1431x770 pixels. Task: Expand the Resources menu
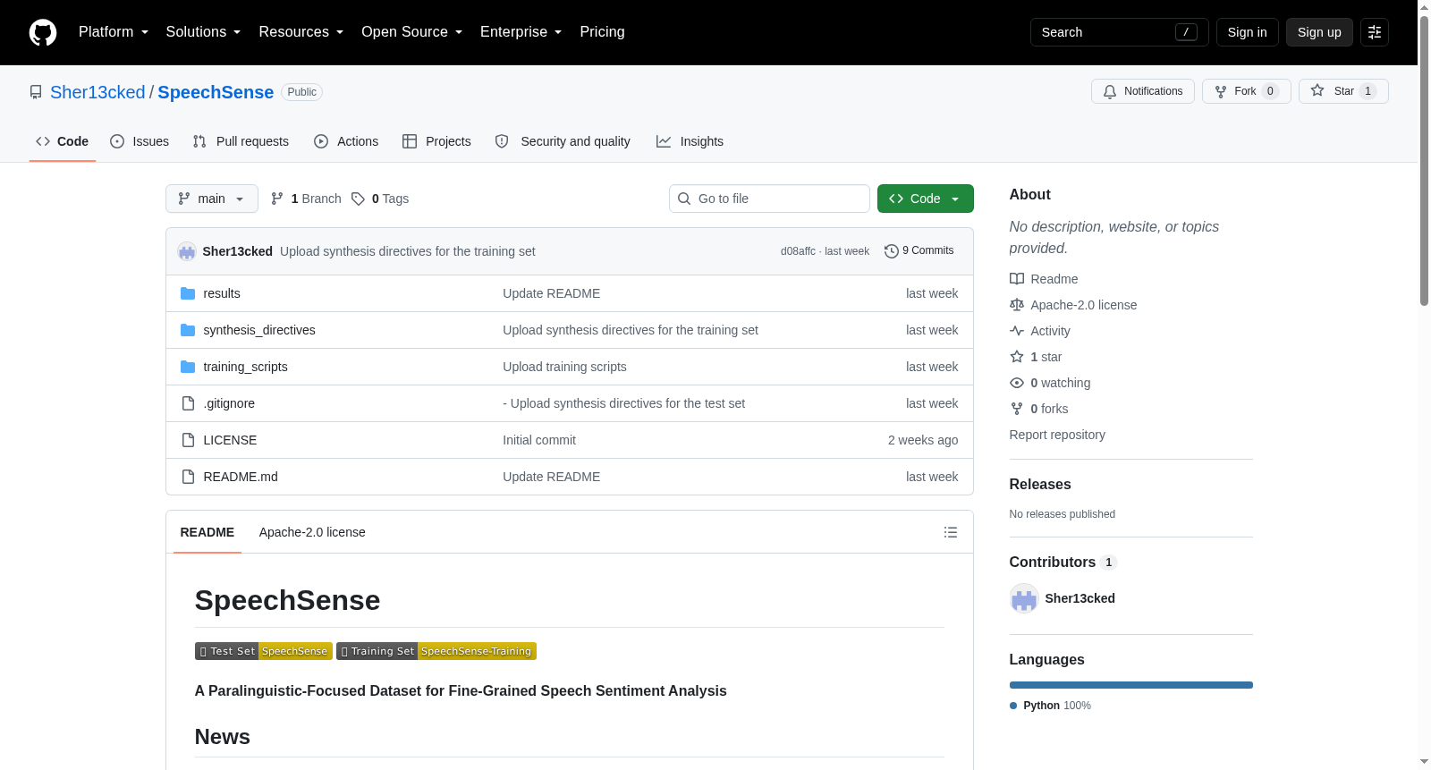tap(301, 32)
